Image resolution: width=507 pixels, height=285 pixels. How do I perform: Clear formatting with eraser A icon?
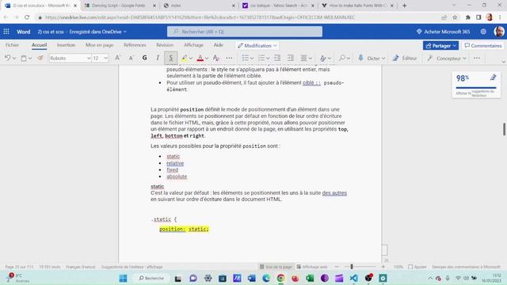click(x=215, y=58)
